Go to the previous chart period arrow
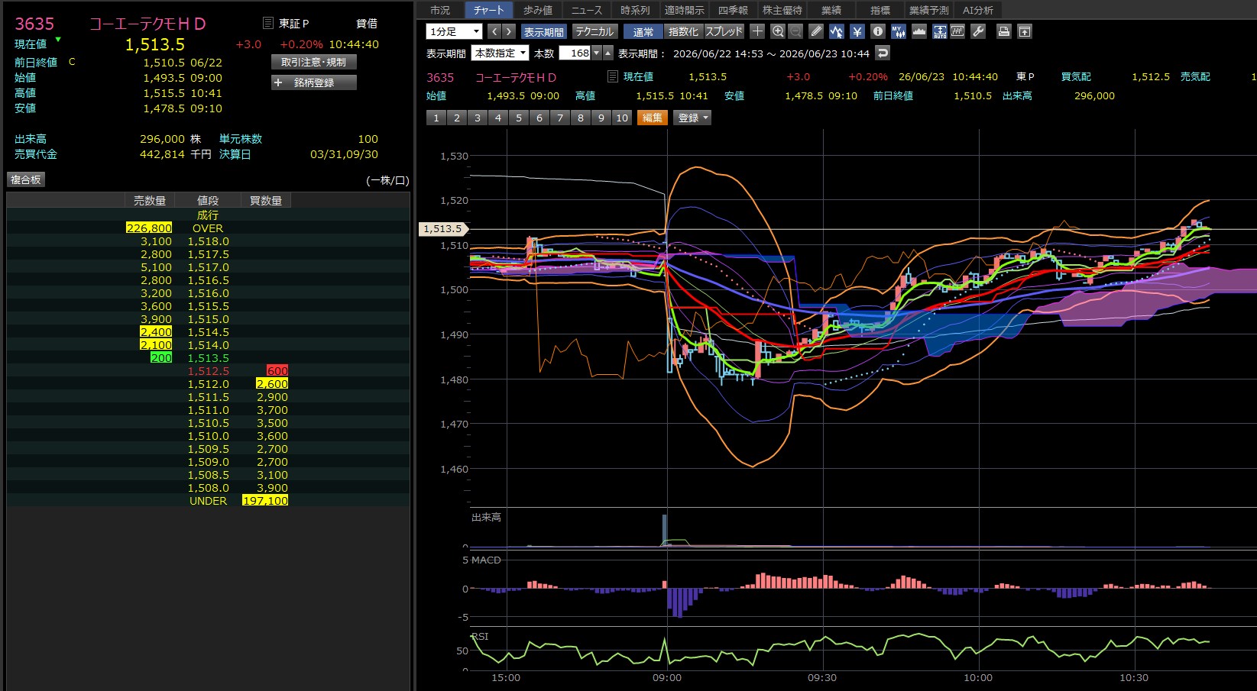Viewport: 1257px width, 691px height. point(494,31)
